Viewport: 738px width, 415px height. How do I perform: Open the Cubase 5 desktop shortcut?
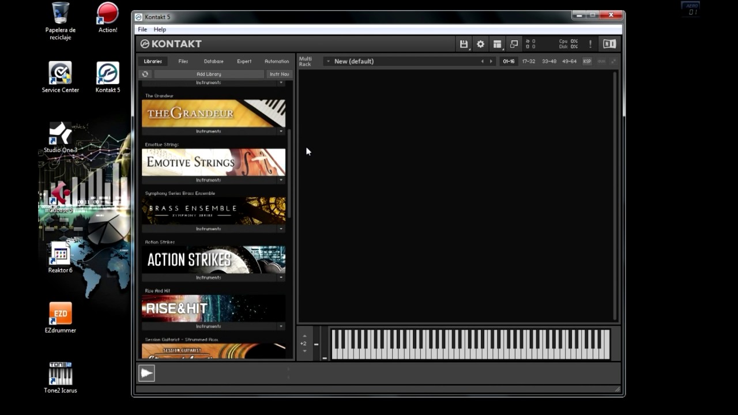(61, 197)
